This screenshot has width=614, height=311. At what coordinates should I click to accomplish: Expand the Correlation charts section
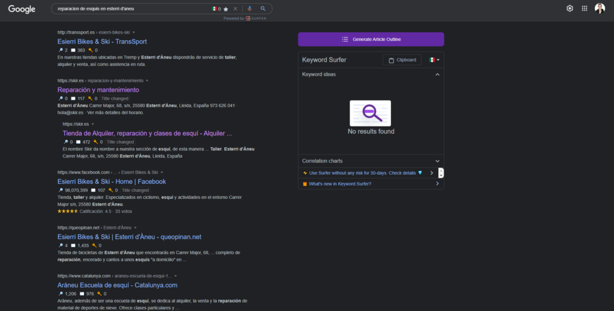tap(437, 161)
